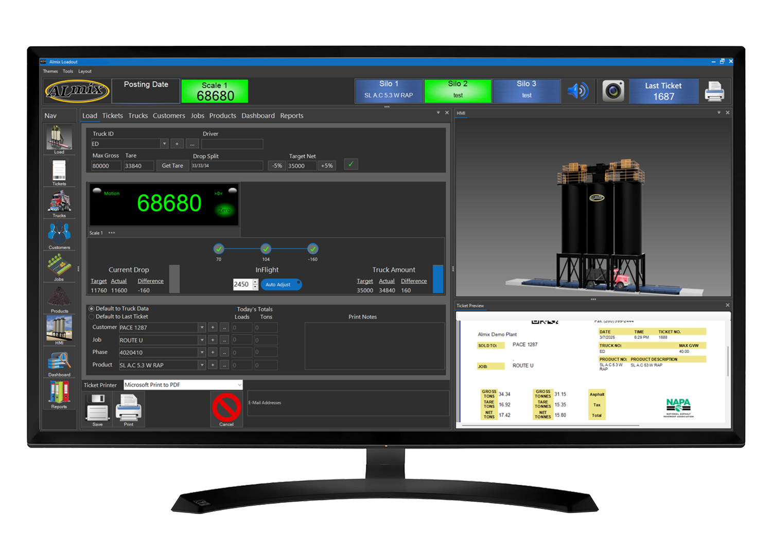Open Trucks from the Nav sidebar icon
772x551 pixels.
point(59,201)
